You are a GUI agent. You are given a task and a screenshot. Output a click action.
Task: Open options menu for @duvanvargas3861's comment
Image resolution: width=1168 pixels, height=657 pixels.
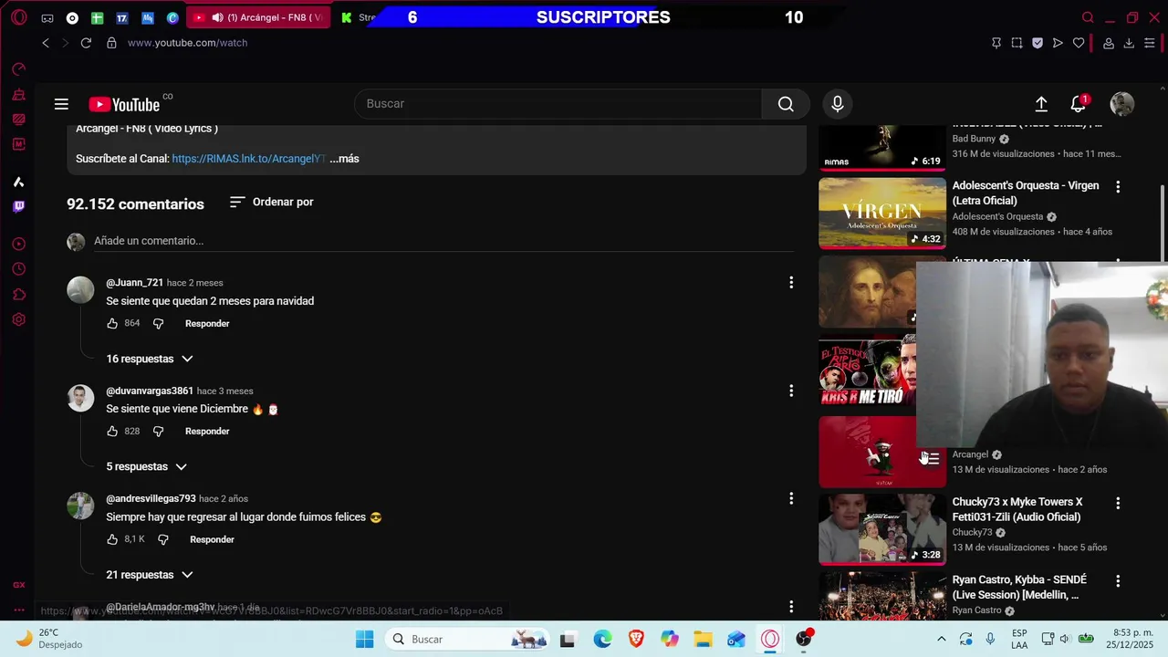(x=791, y=391)
